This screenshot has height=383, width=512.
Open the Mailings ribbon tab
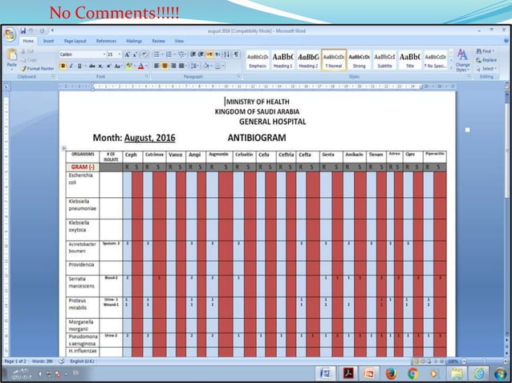point(134,41)
